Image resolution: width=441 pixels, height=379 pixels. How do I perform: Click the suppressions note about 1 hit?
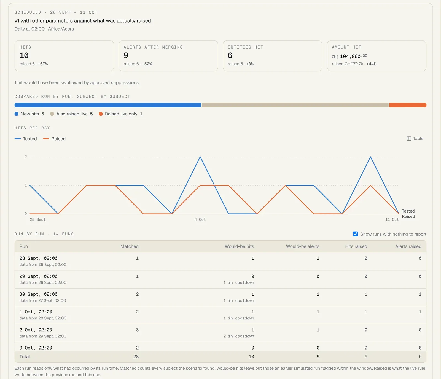77,83
